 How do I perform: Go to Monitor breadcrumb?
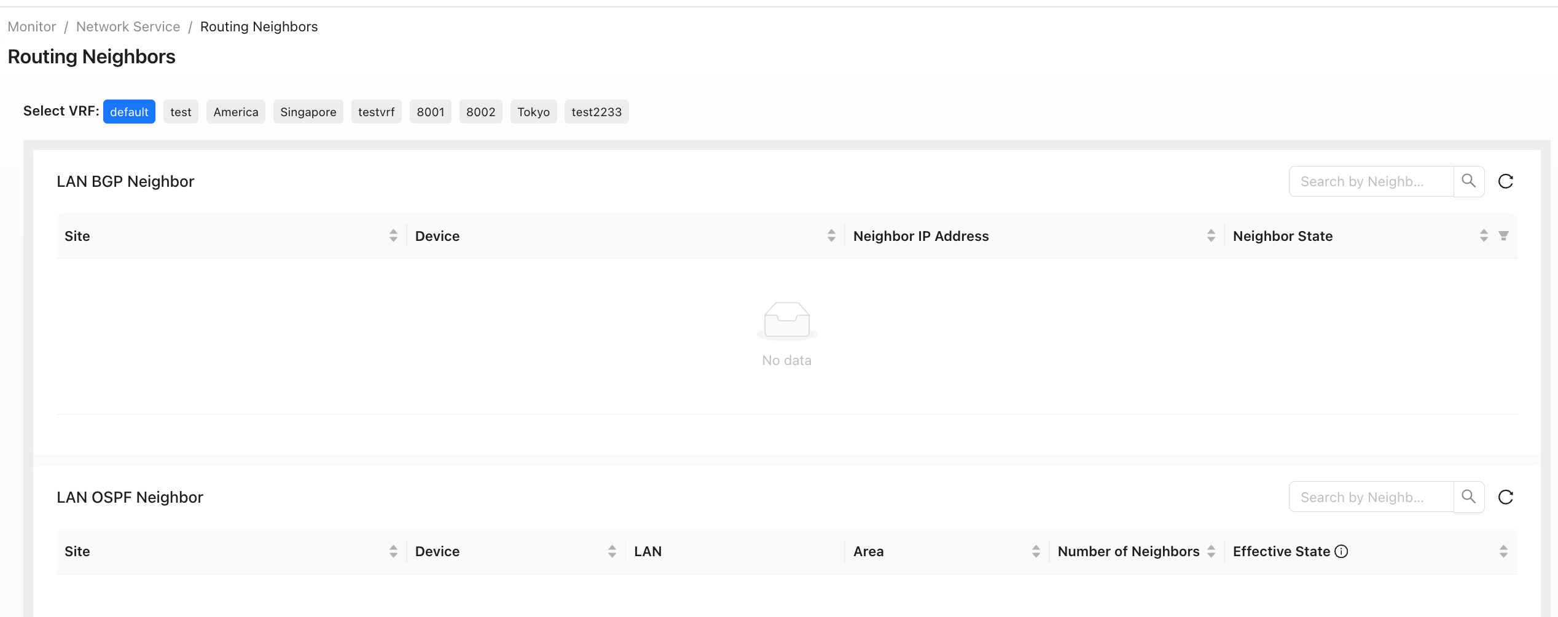tap(32, 27)
